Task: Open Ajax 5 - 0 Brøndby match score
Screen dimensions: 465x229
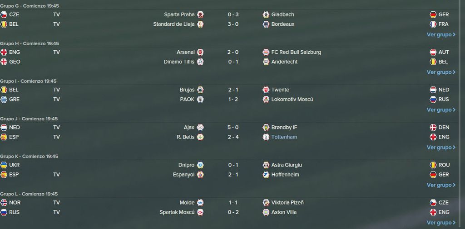Action: [x=233, y=127]
